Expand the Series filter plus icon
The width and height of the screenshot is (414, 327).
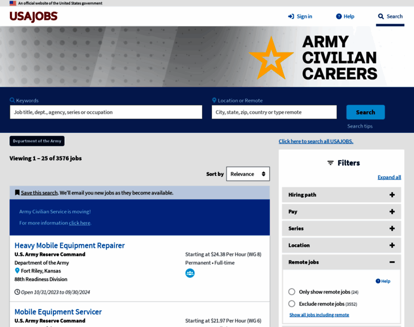tap(392, 228)
